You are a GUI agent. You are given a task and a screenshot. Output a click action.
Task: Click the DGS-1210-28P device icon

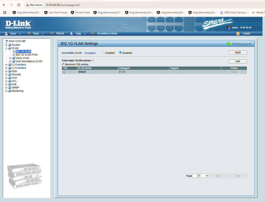tap(7, 41)
